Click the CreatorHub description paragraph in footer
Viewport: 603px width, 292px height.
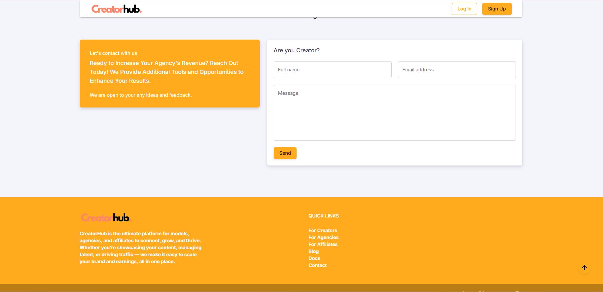coord(140,248)
